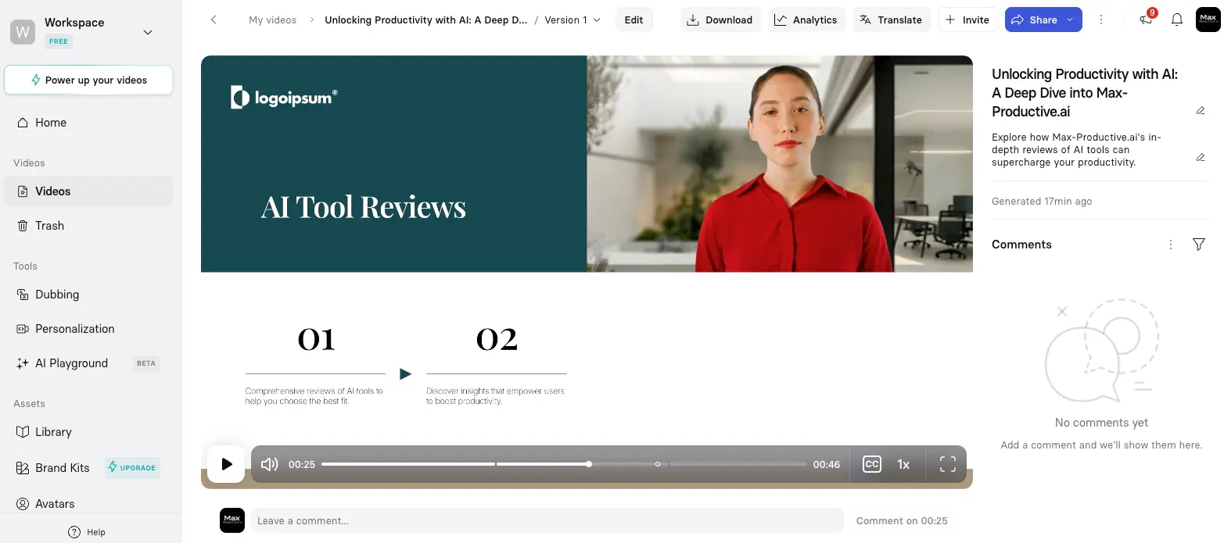Click the Home icon in sidebar
The image size is (1224, 543).
pos(23,123)
